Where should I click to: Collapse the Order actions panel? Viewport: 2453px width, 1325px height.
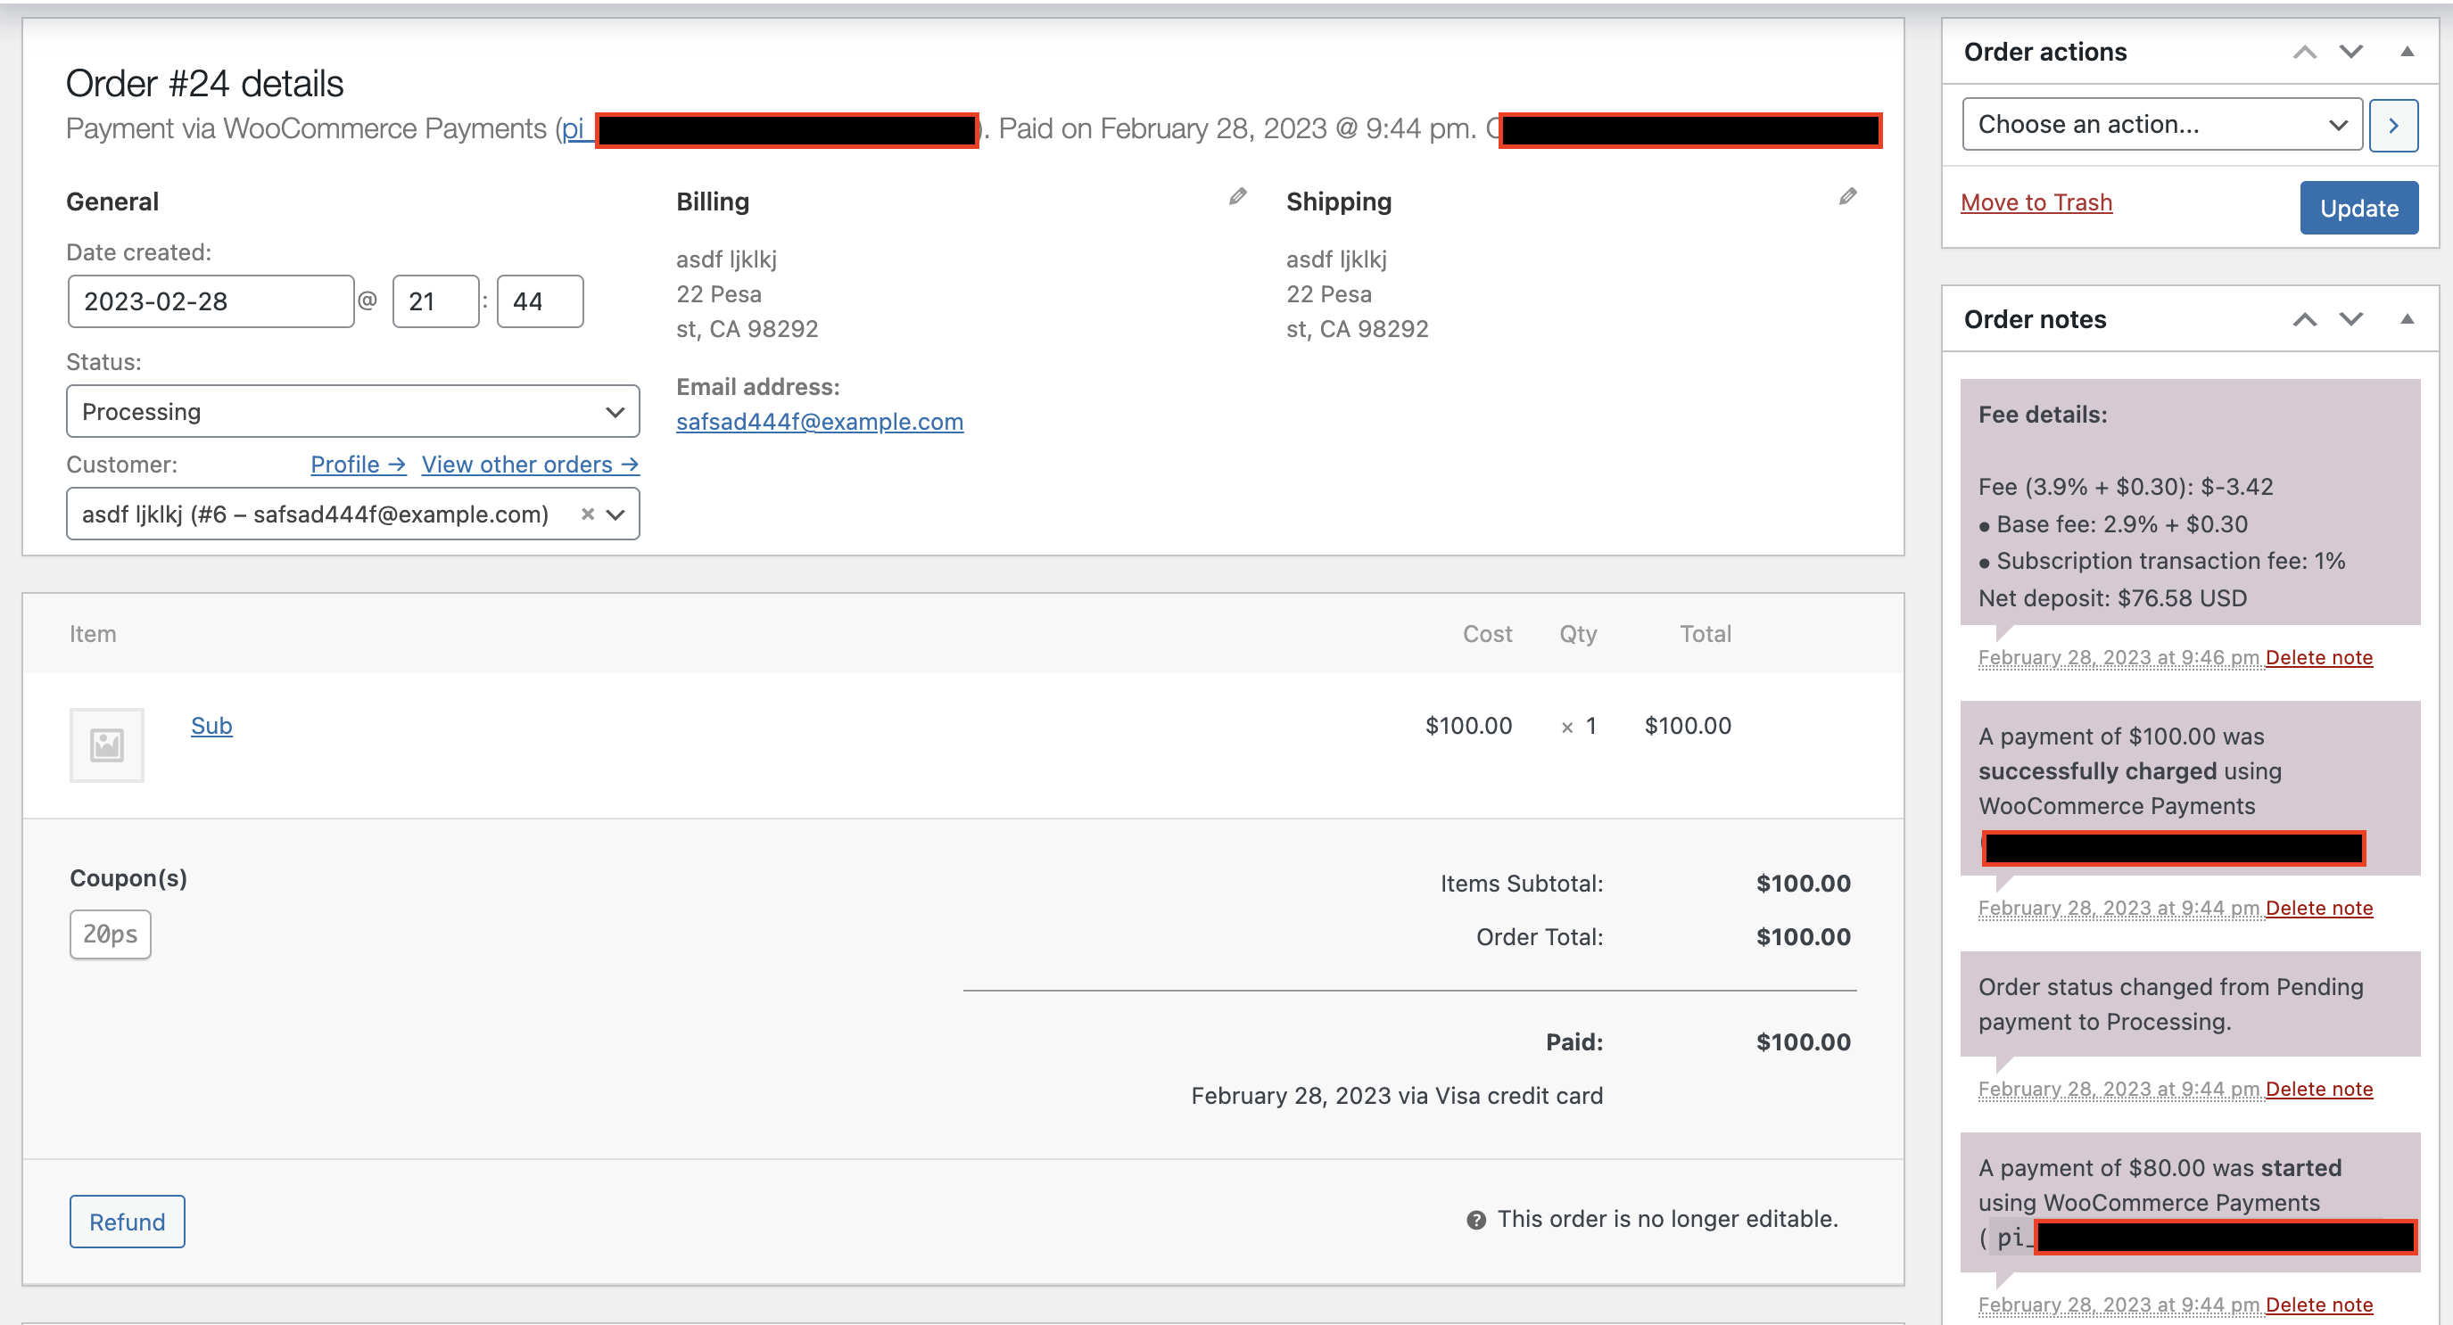click(2408, 53)
